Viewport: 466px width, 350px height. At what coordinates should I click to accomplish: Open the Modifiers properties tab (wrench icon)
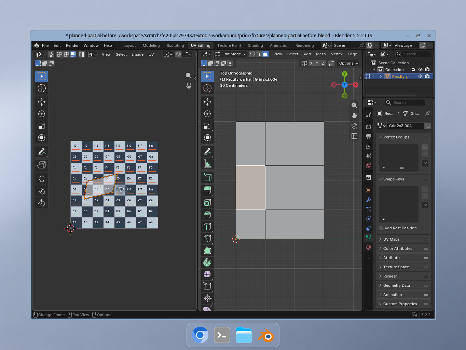369,200
